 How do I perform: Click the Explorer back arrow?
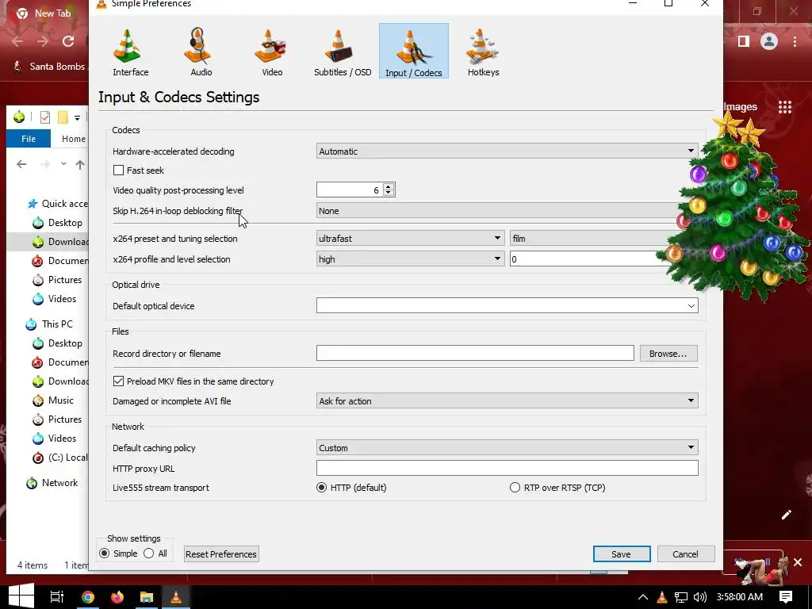(x=21, y=164)
